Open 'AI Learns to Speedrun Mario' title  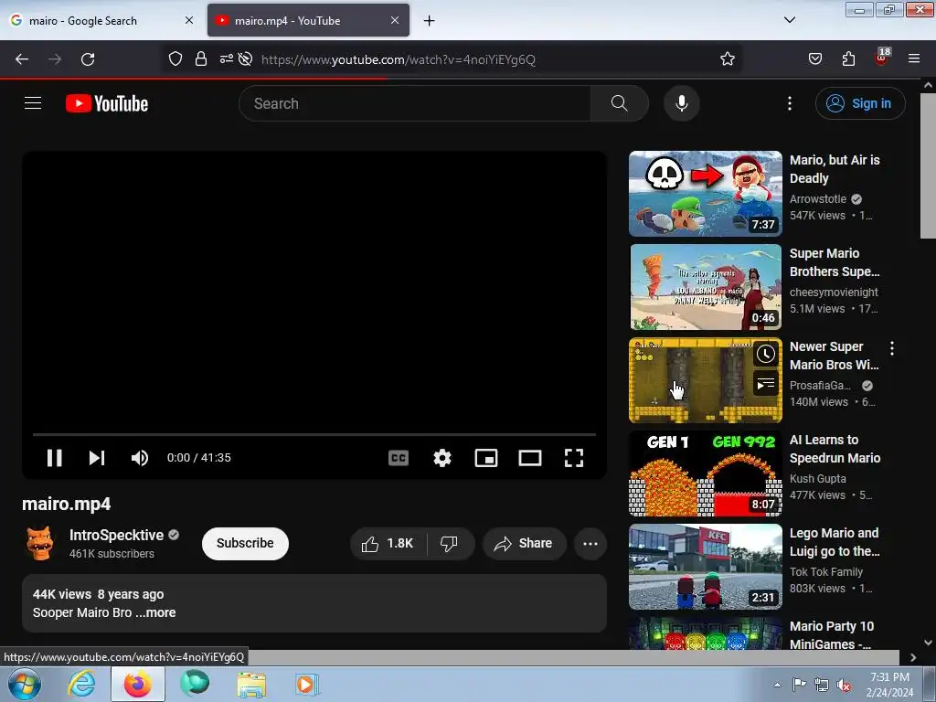click(x=835, y=449)
